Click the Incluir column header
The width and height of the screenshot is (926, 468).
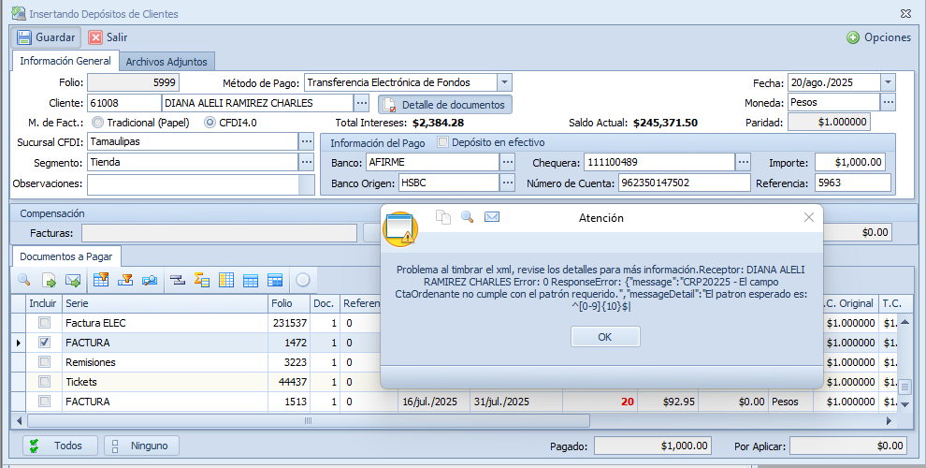(43, 303)
